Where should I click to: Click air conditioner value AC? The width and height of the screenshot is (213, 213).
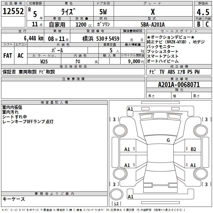click(x=21, y=56)
